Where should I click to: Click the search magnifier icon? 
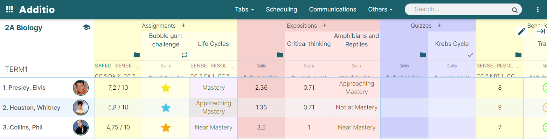515,10
